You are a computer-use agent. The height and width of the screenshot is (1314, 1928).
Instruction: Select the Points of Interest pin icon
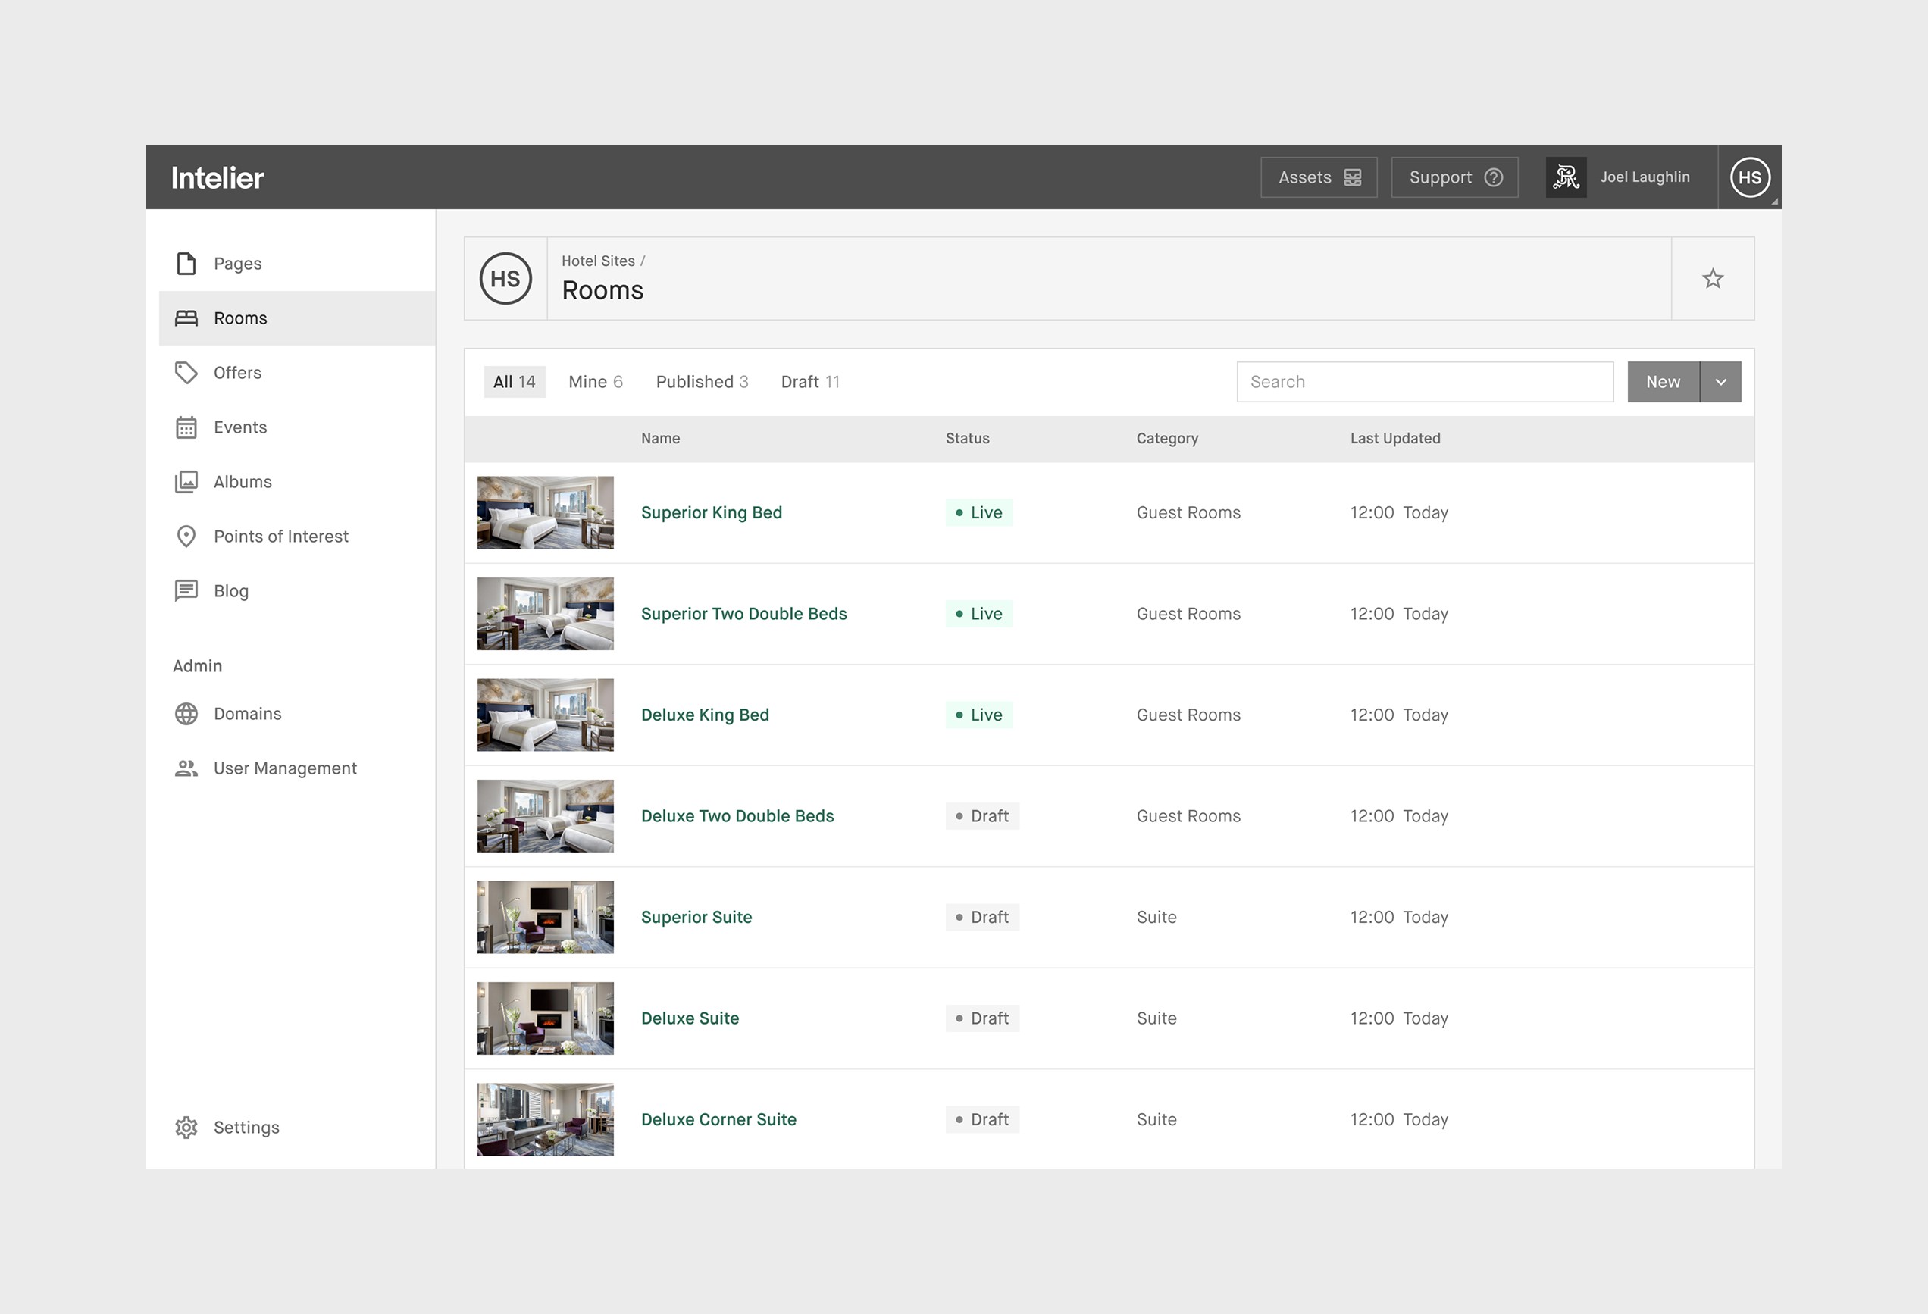186,536
